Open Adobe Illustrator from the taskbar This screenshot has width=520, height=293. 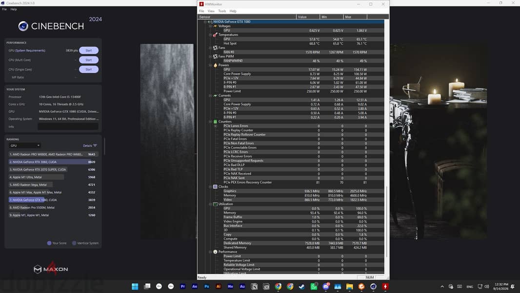click(x=219, y=286)
